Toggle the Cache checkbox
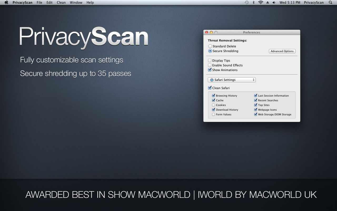This screenshot has height=211, width=337. point(214,100)
